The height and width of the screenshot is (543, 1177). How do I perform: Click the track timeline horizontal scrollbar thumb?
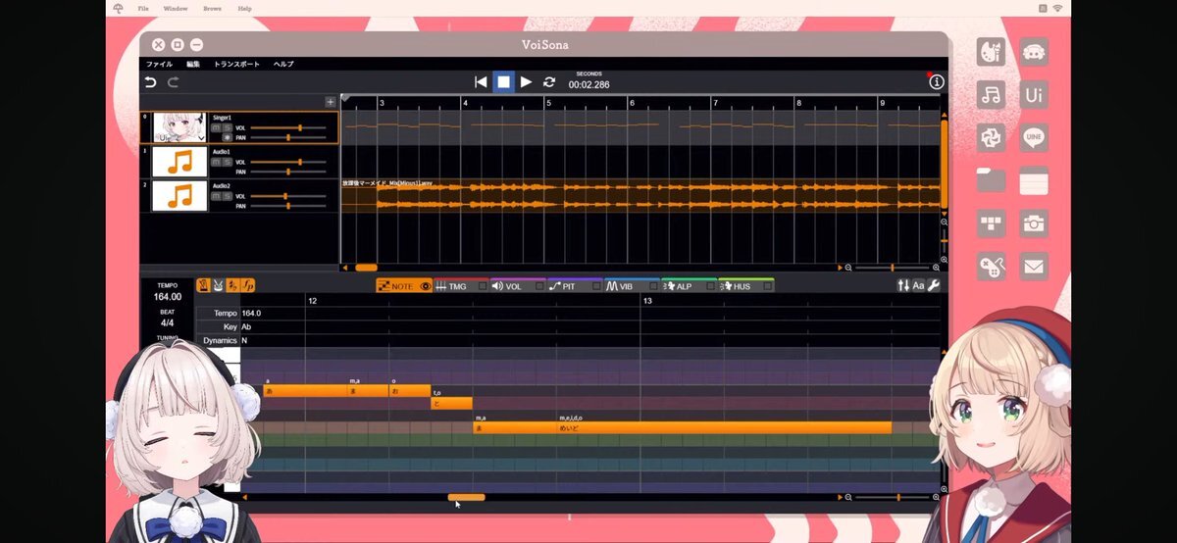[x=366, y=267]
